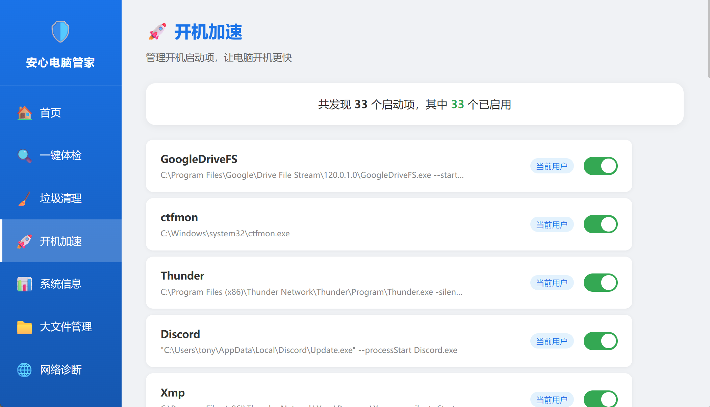Turn off ctfmon startup switch

point(600,224)
